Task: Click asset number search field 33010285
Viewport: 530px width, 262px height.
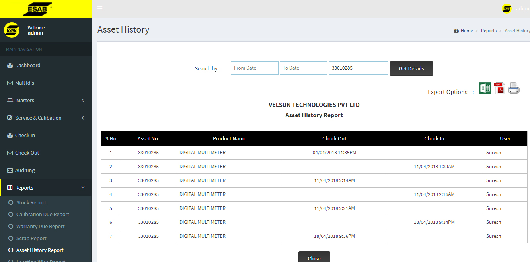Action: click(359, 68)
